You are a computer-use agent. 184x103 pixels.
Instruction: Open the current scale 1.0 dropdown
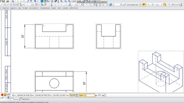point(107,5)
